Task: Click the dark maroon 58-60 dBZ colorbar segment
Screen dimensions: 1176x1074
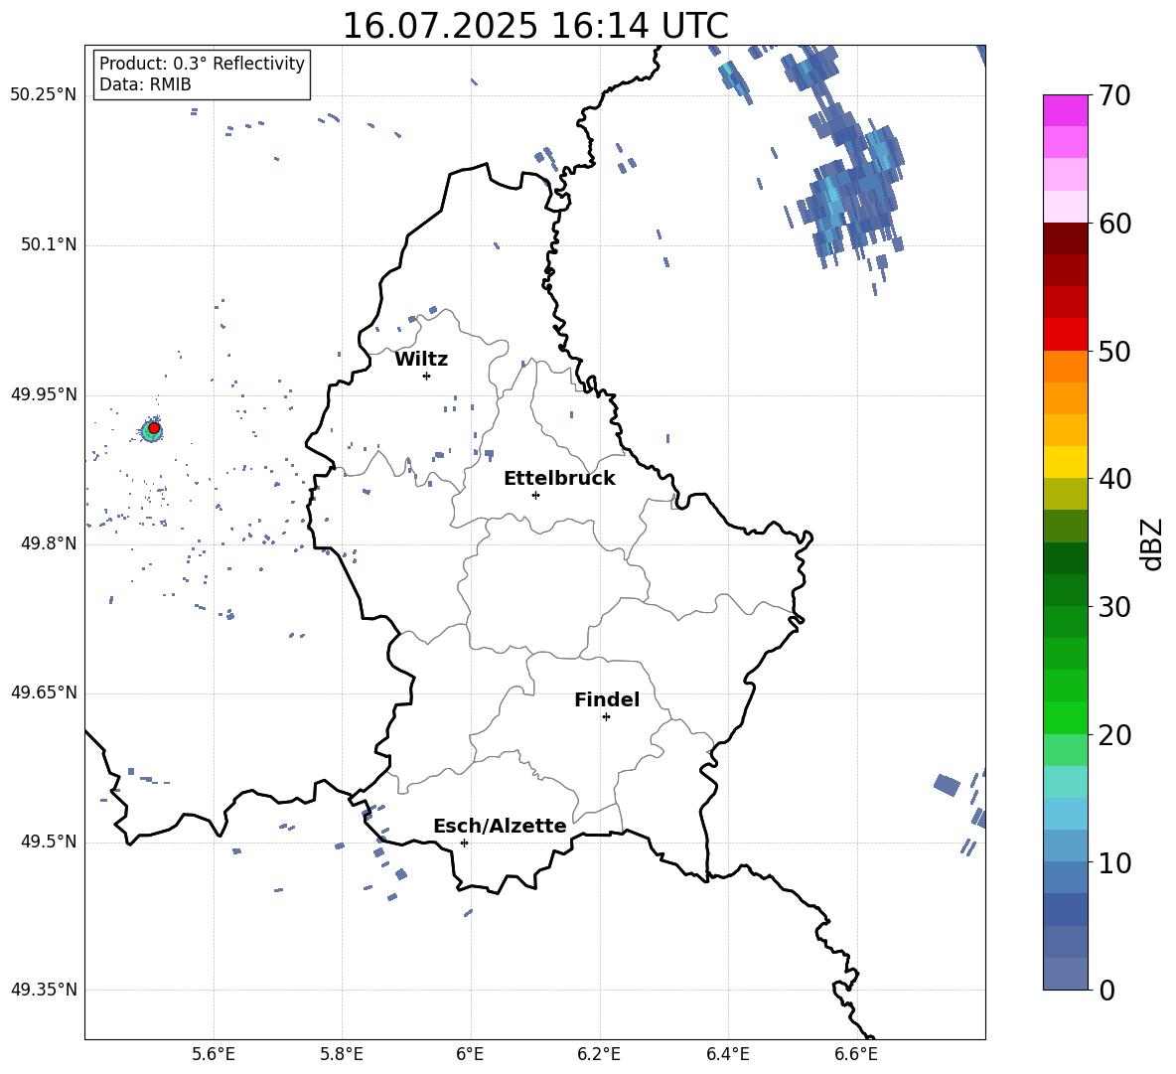Action: pos(1065,238)
